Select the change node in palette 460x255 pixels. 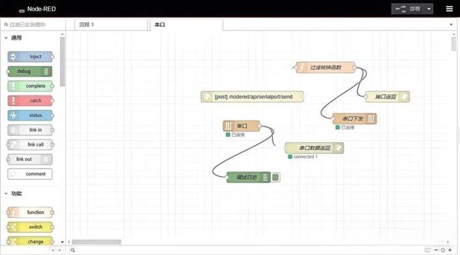pos(30,242)
